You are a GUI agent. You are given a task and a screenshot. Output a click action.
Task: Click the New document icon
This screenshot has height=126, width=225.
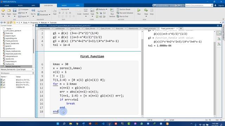click(x=3, y=10)
